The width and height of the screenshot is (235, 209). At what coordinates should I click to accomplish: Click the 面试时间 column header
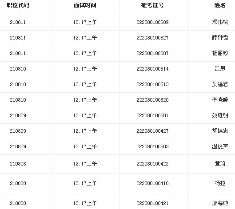pyautogui.click(x=85, y=5)
